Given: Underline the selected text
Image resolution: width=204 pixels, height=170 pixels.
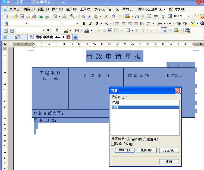Looking at the screenshot, I should [x=97, y=24].
